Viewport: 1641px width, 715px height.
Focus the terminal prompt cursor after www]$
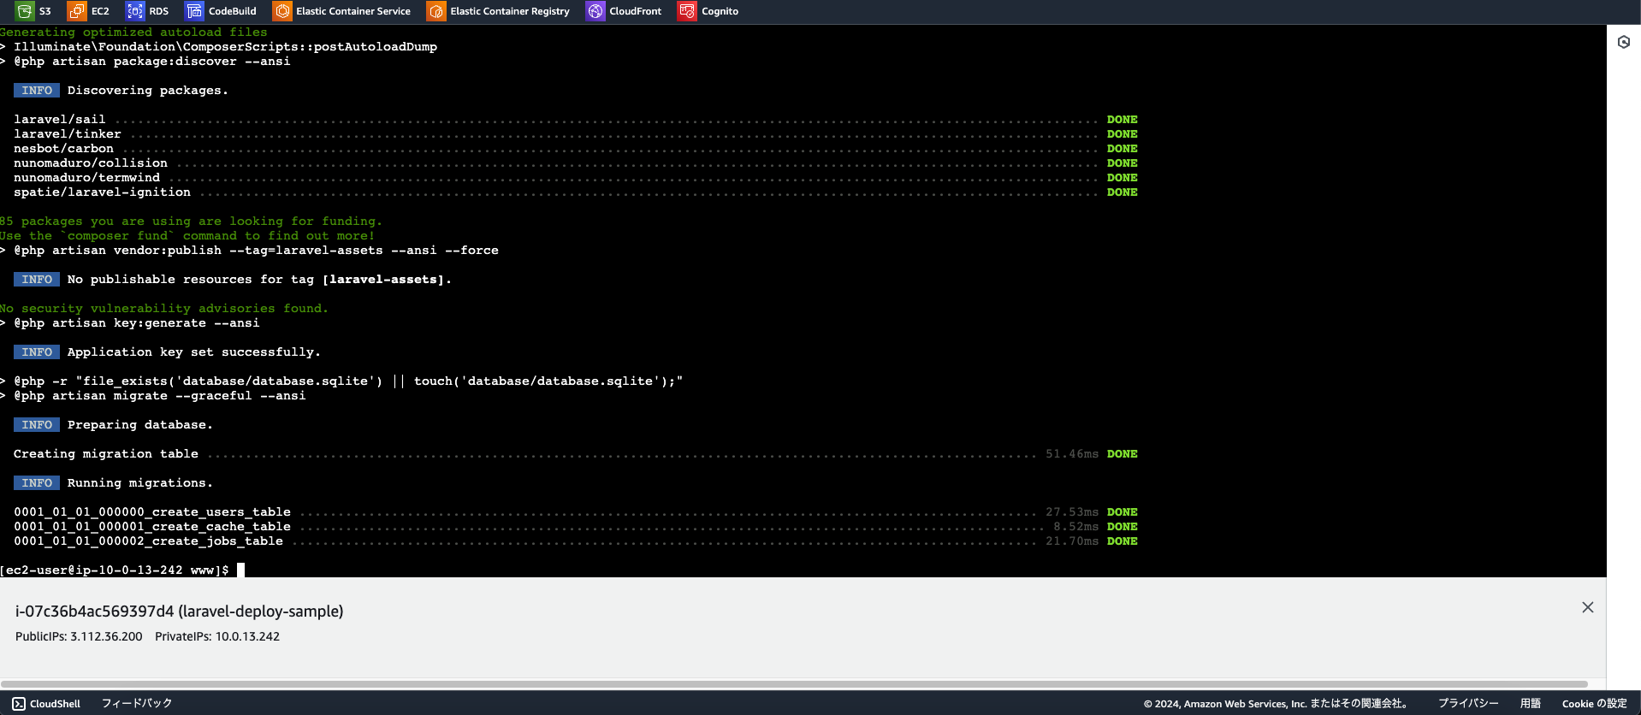coord(240,570)
